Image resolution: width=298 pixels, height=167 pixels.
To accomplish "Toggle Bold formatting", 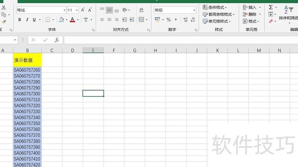I will [20, 20].
